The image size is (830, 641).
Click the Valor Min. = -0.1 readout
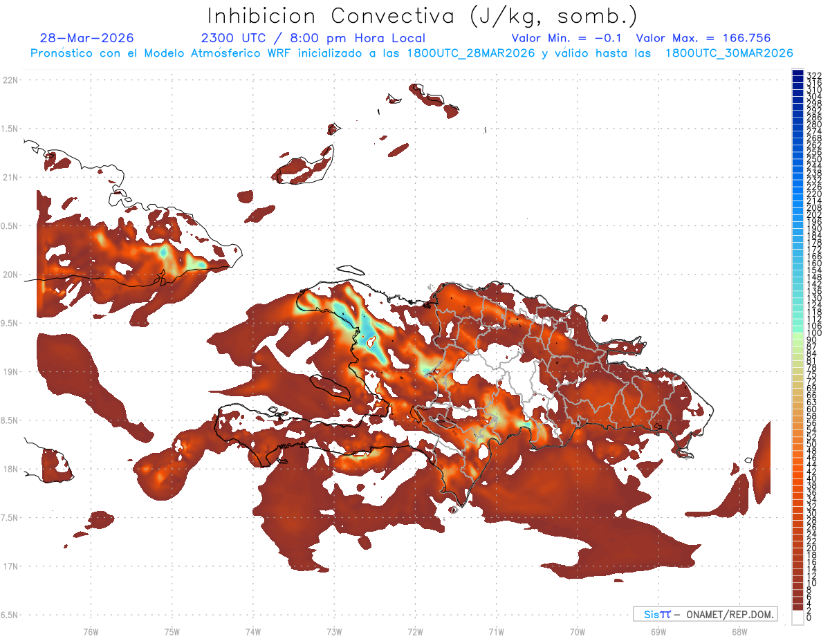tap(569, 38)
